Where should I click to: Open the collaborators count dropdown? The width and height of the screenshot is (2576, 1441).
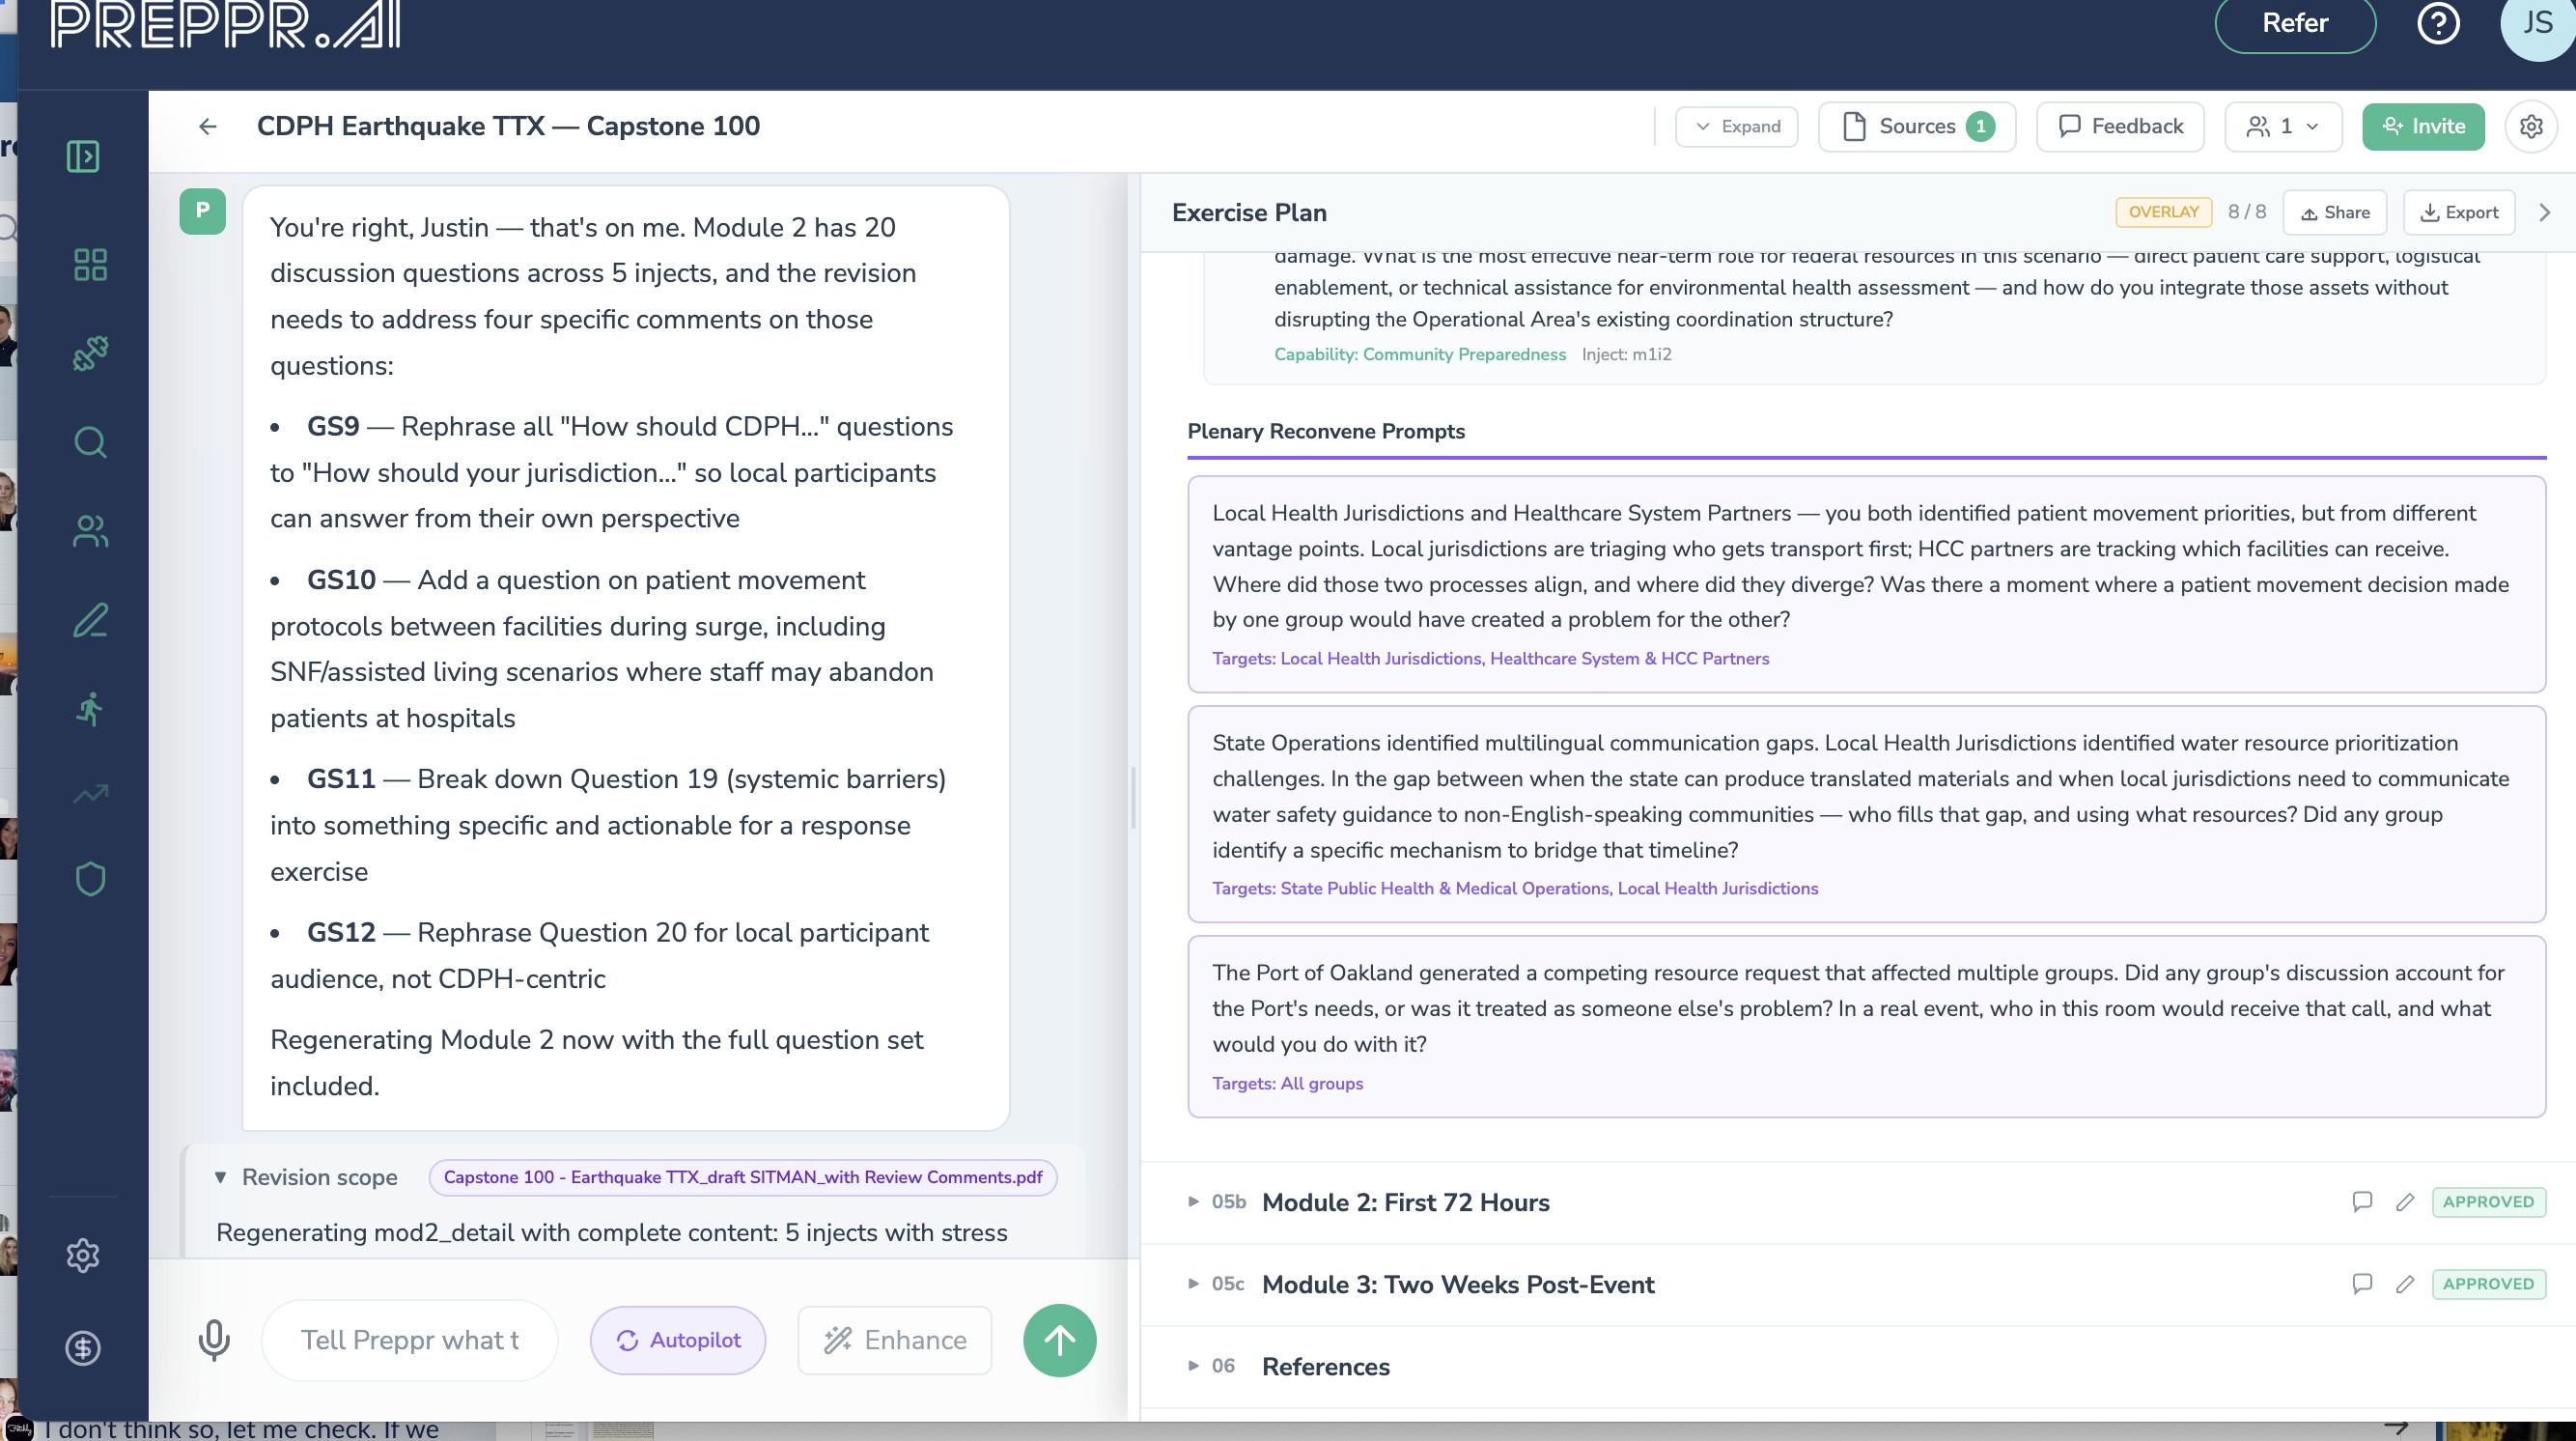(x=2283, y=126)
